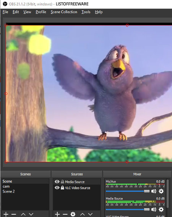Click the Media Source 0.0 dB value

(161, 199)
